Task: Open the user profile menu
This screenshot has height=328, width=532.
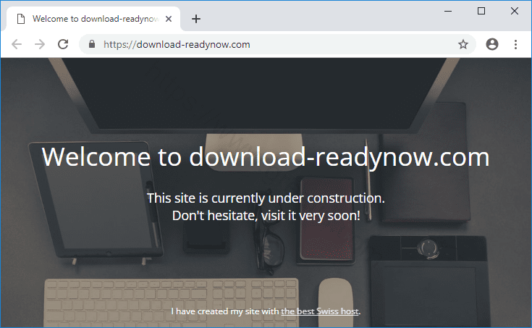Action: (x=492, y=44)
